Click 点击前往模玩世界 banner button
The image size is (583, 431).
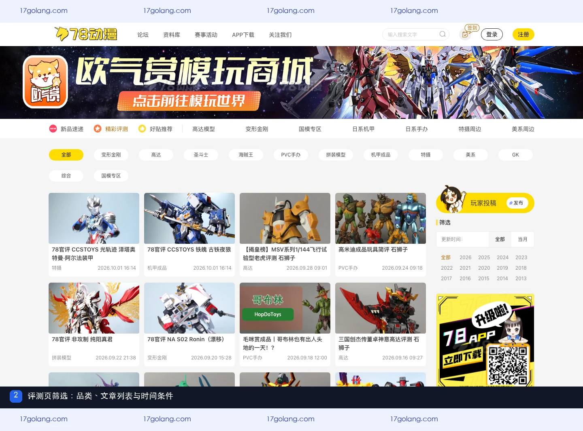coord(189,101)
